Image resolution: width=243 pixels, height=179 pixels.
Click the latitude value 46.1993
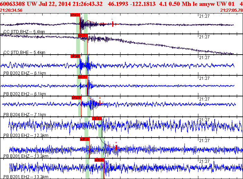[x=118, y=4]
